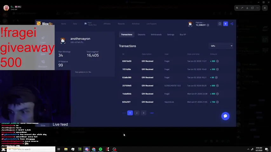This screenshot has height=152, width=271.
Task: Open Live Support in the top nav
Action: tap(152, 24)
